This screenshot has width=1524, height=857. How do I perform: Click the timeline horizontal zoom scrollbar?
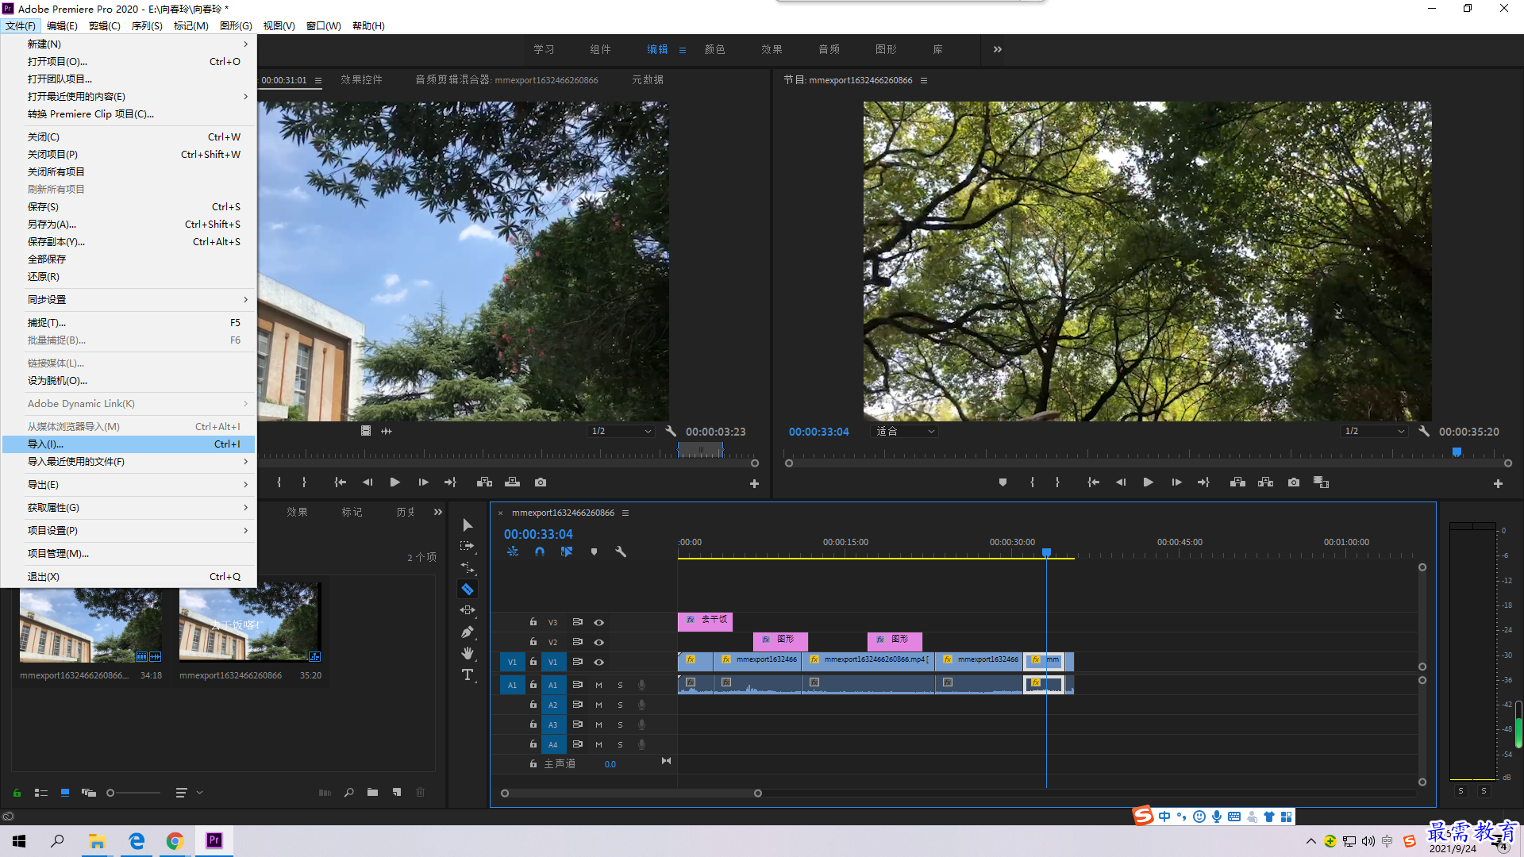pyautogui.click(x=631, y=793)
